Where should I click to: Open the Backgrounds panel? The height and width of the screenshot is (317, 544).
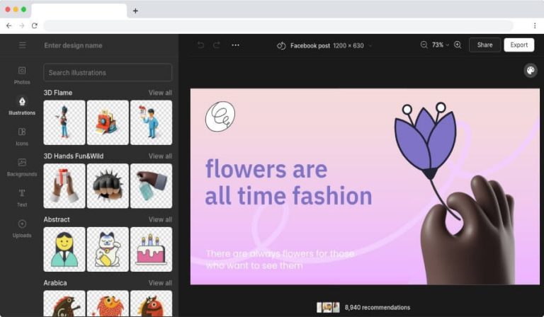pyautogui.click(x=22, y=167)
